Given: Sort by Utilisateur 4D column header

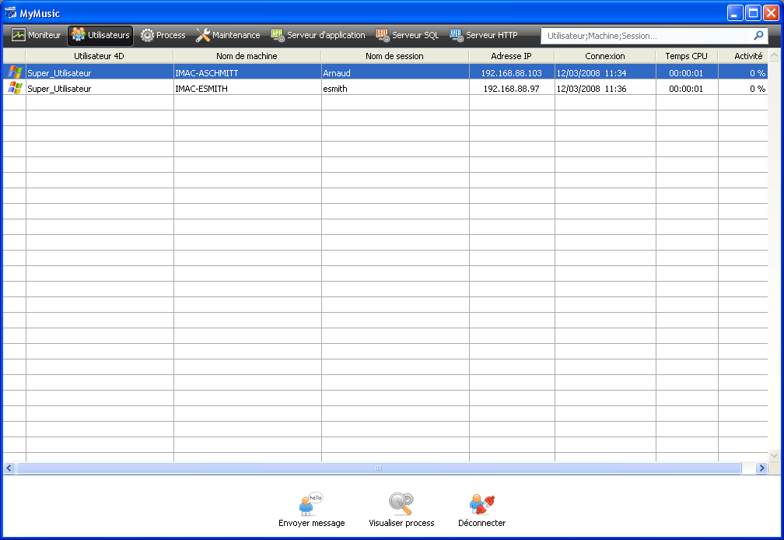Looking at the screenshot, I should coord(99,56).
